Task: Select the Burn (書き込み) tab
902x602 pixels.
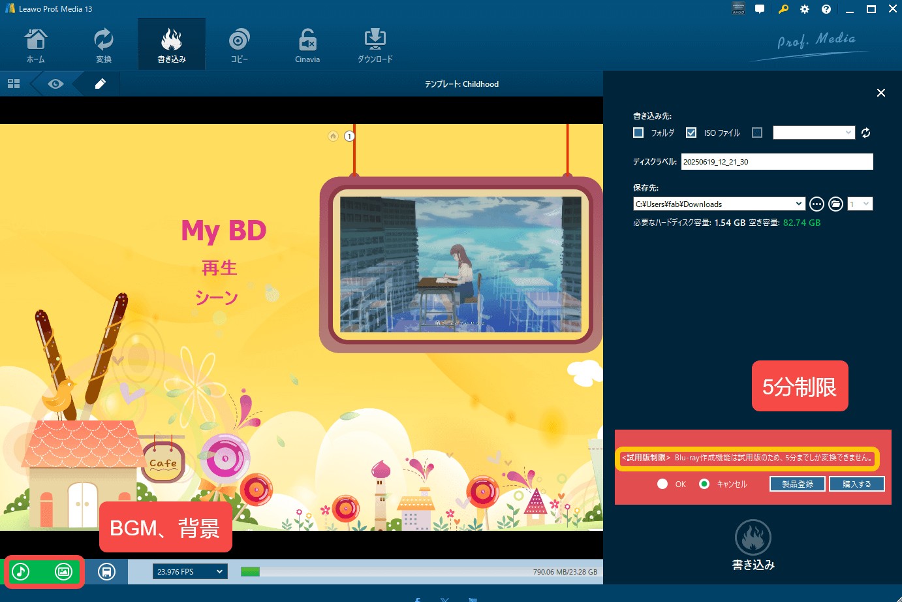Action: 172,45
